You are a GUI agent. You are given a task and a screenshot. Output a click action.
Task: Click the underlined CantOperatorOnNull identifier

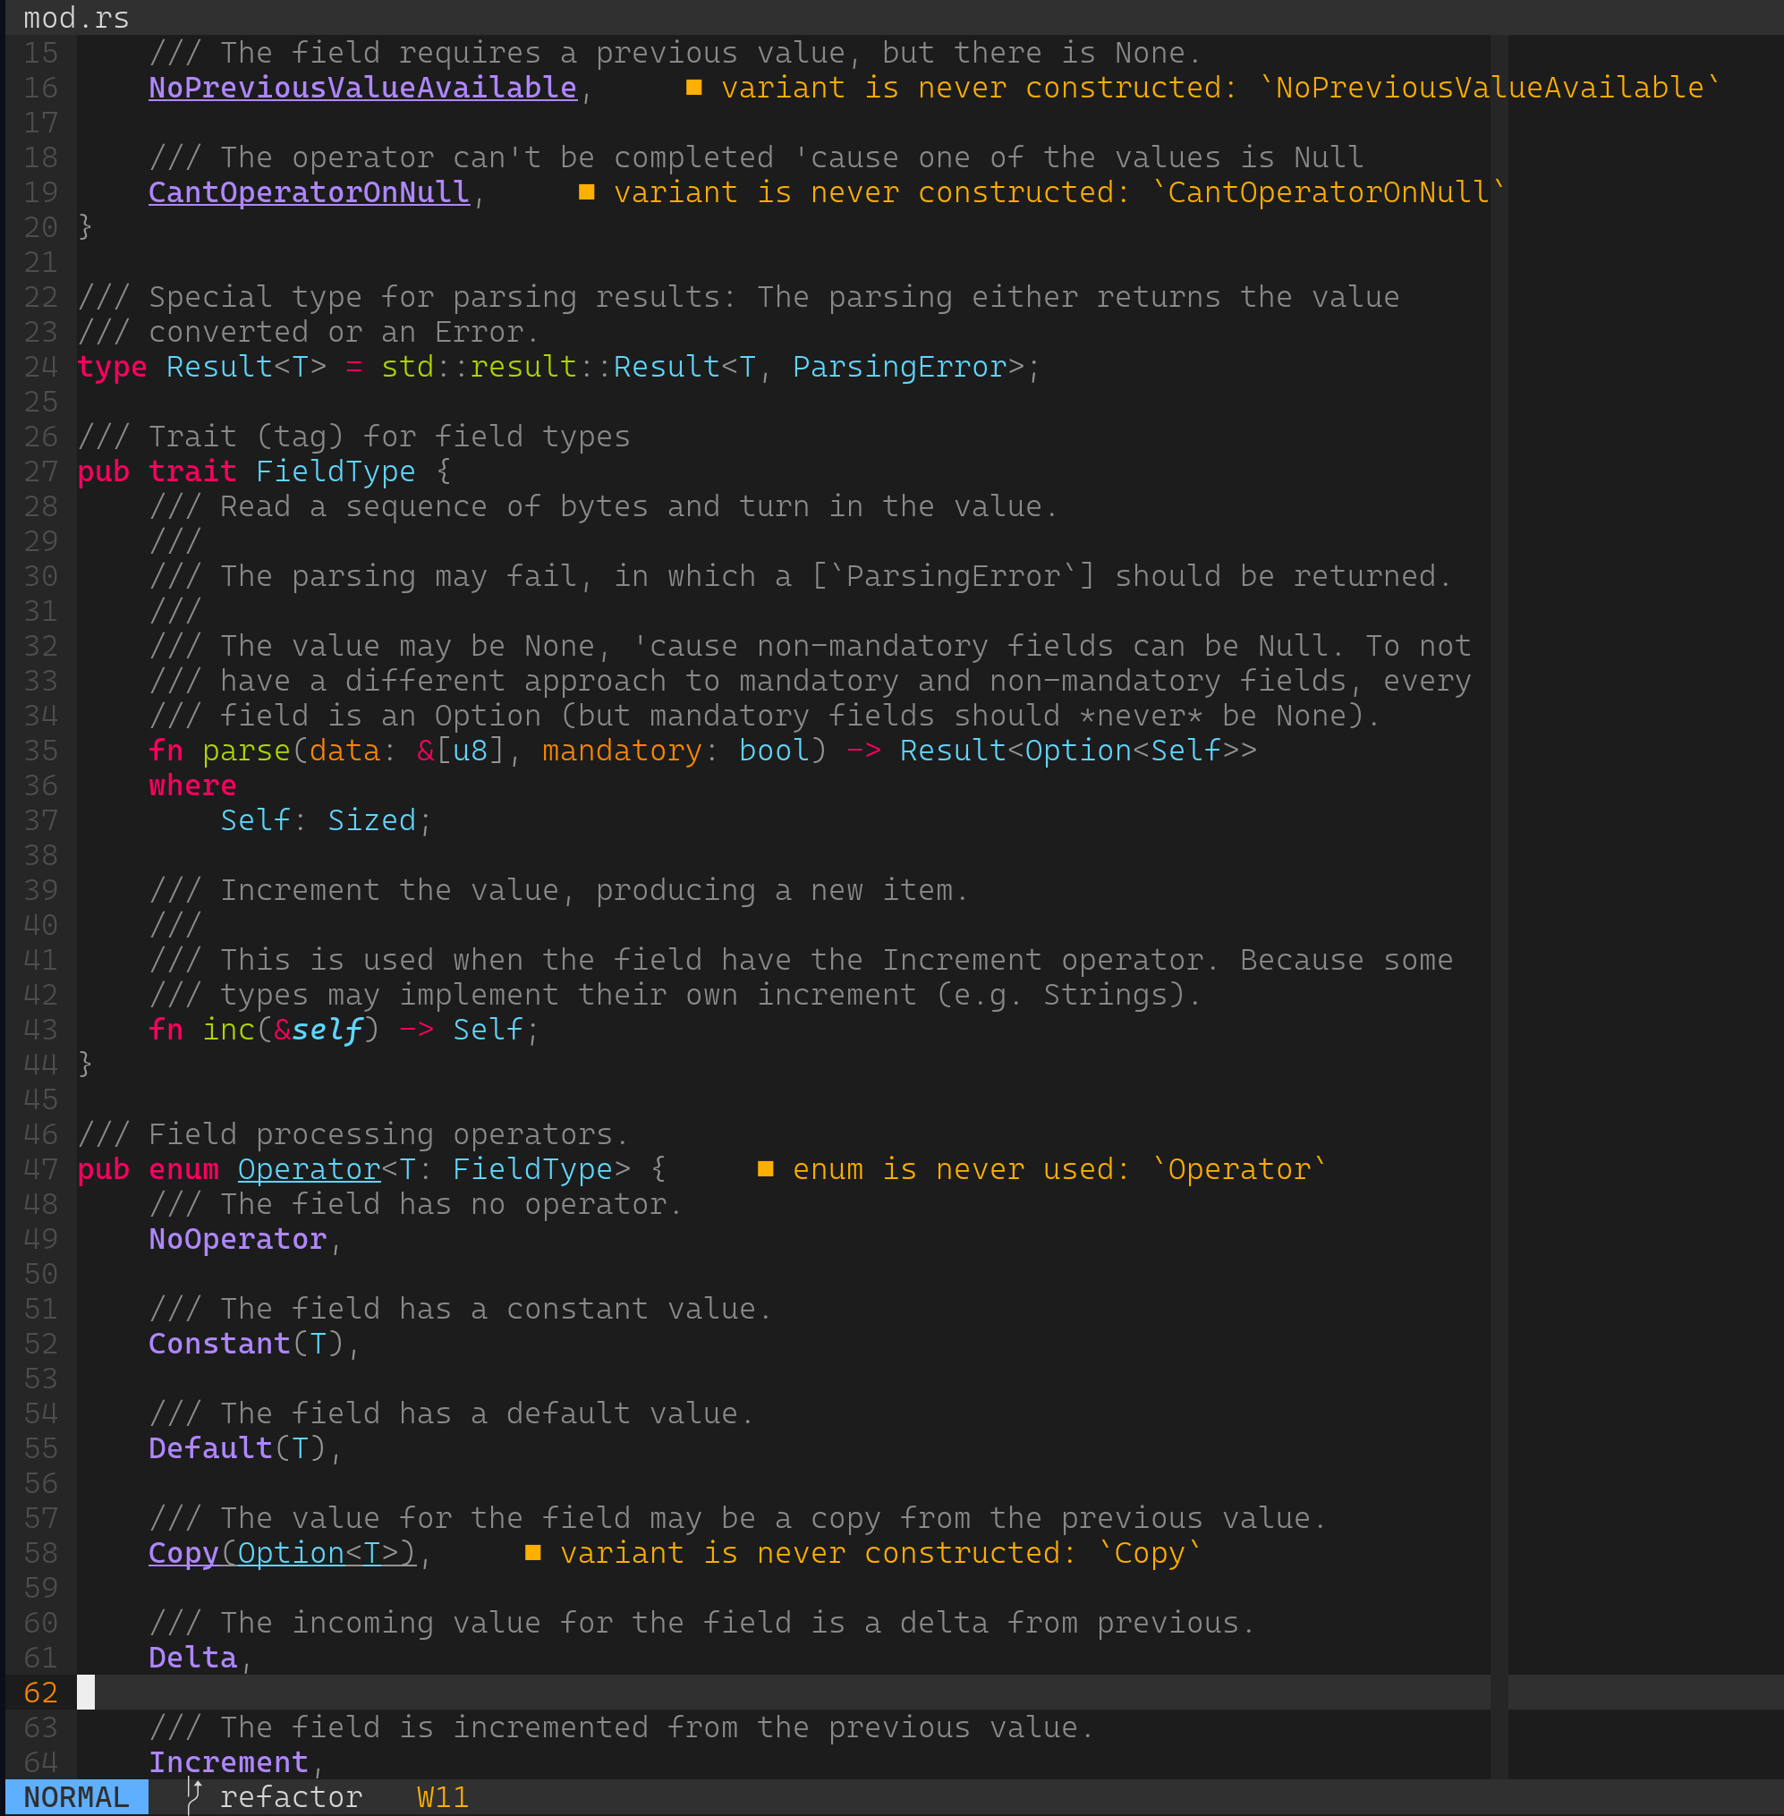point(310,192)
